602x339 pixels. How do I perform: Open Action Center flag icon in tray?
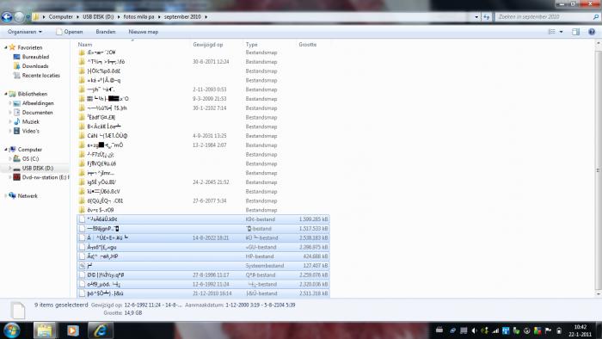549,330
